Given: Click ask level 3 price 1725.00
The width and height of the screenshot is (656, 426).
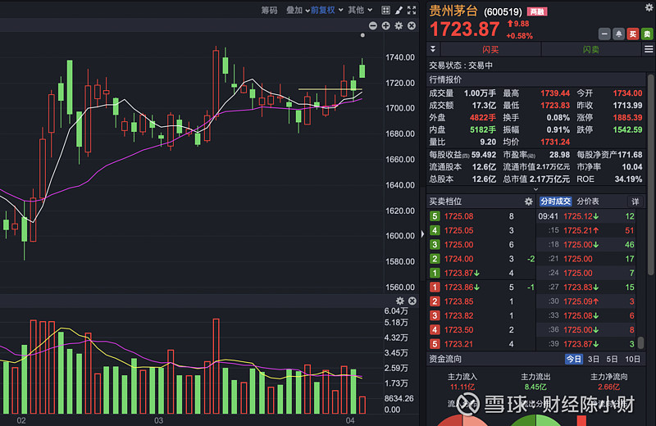Looking at the screenshot, I should click(458, 245).
